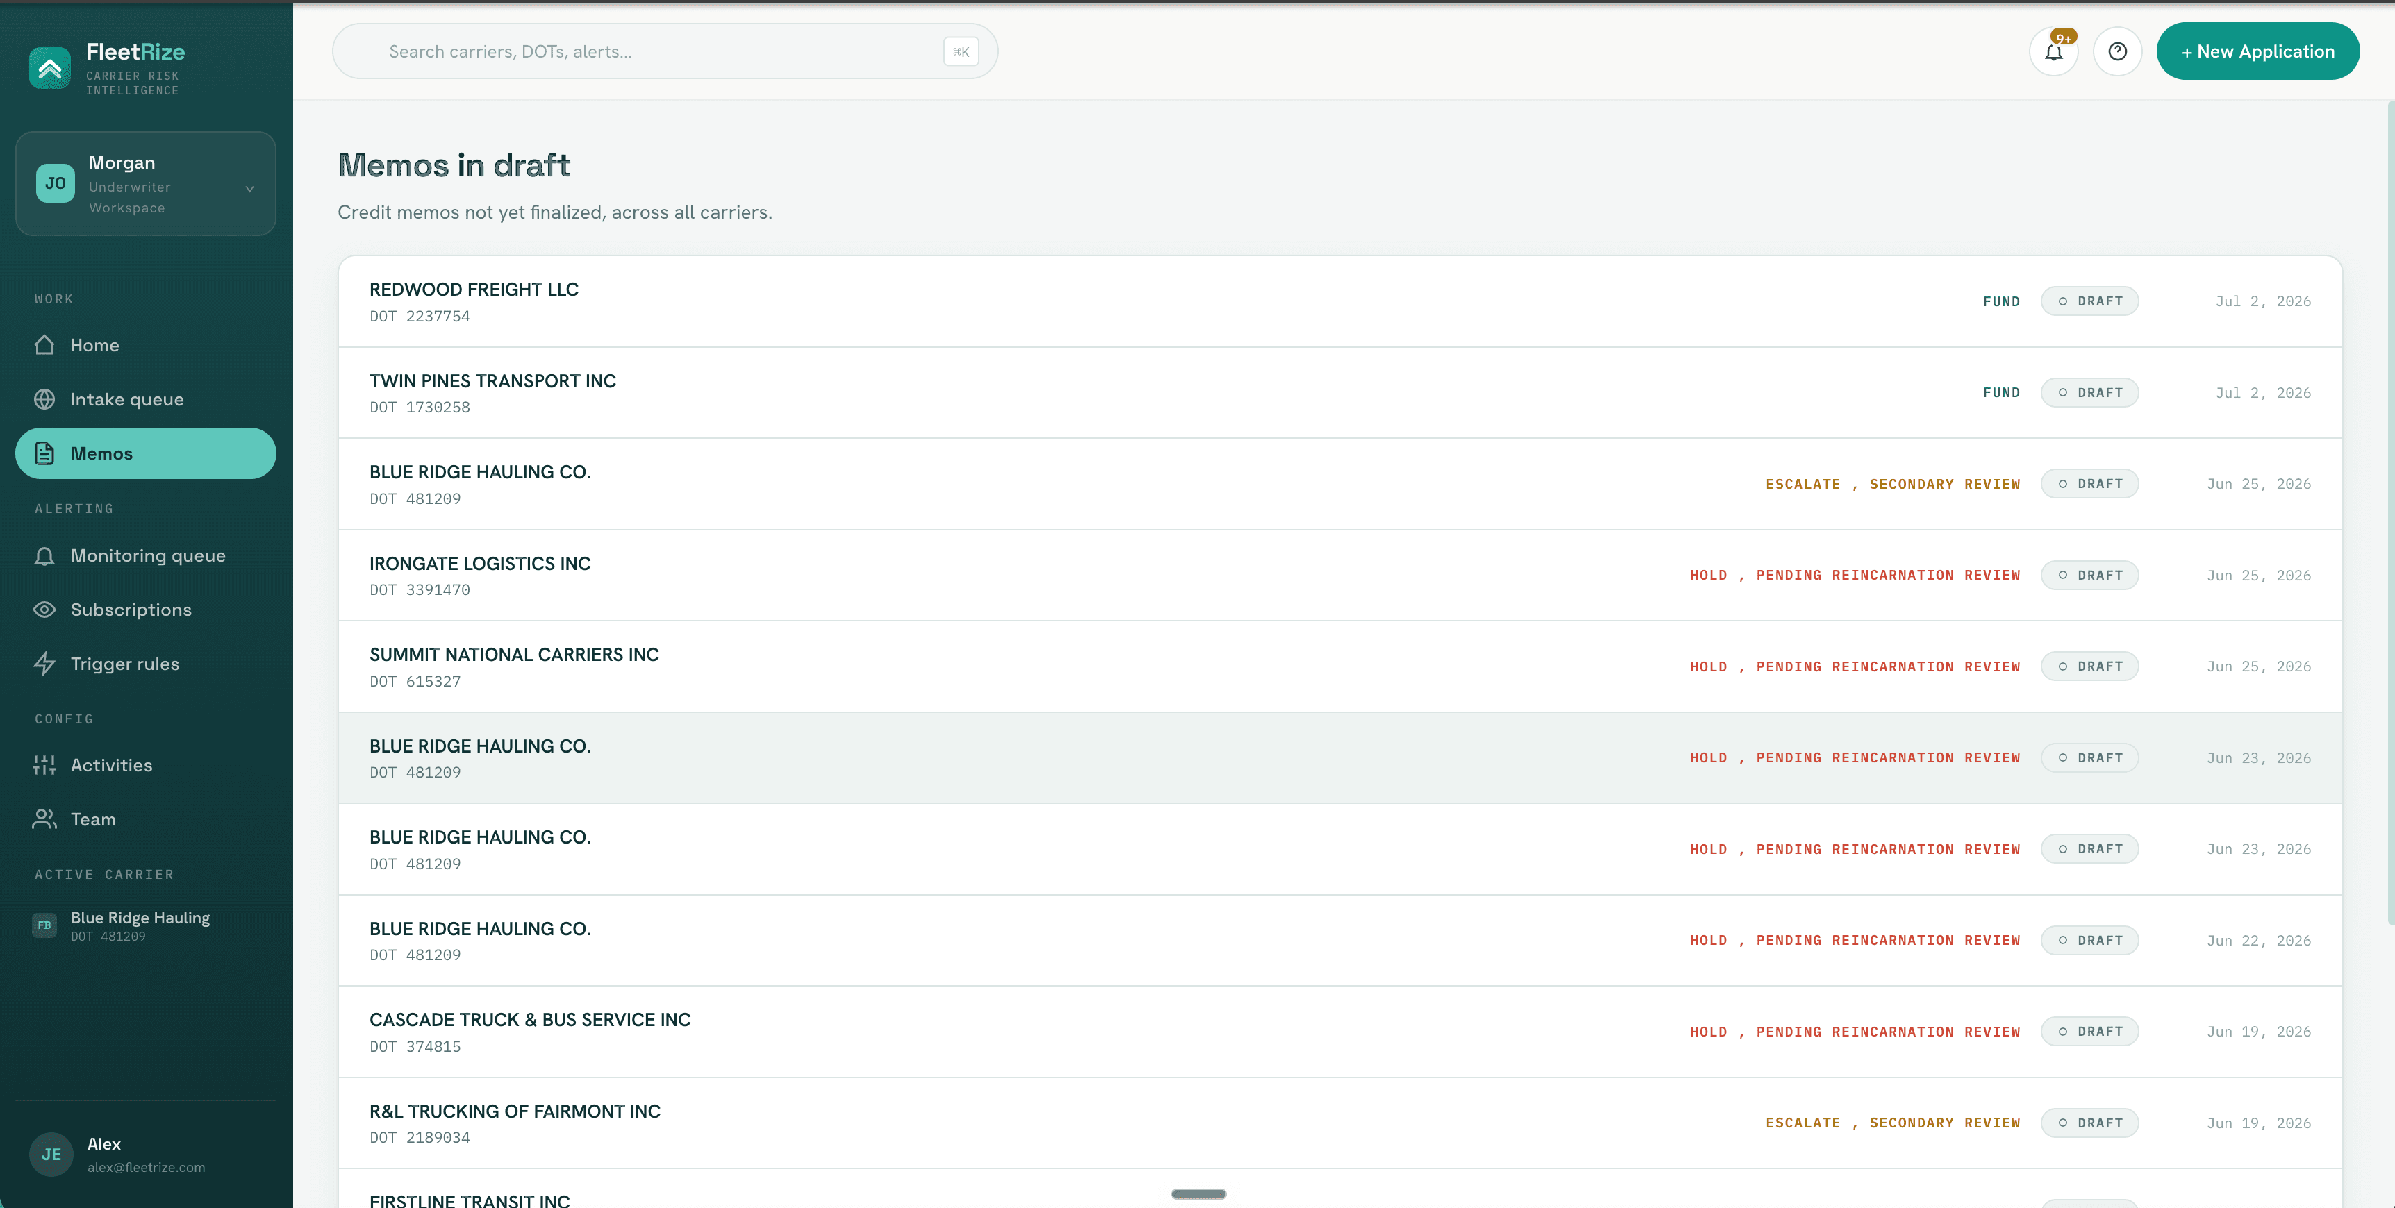Open Trigger rules page
This screenshot has width=2395, height=1208.
(x=146, y=664)
